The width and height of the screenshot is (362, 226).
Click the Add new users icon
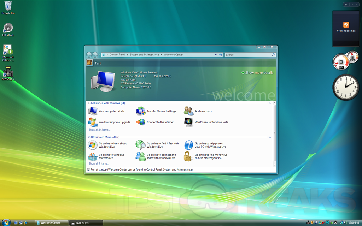point(189,111)
